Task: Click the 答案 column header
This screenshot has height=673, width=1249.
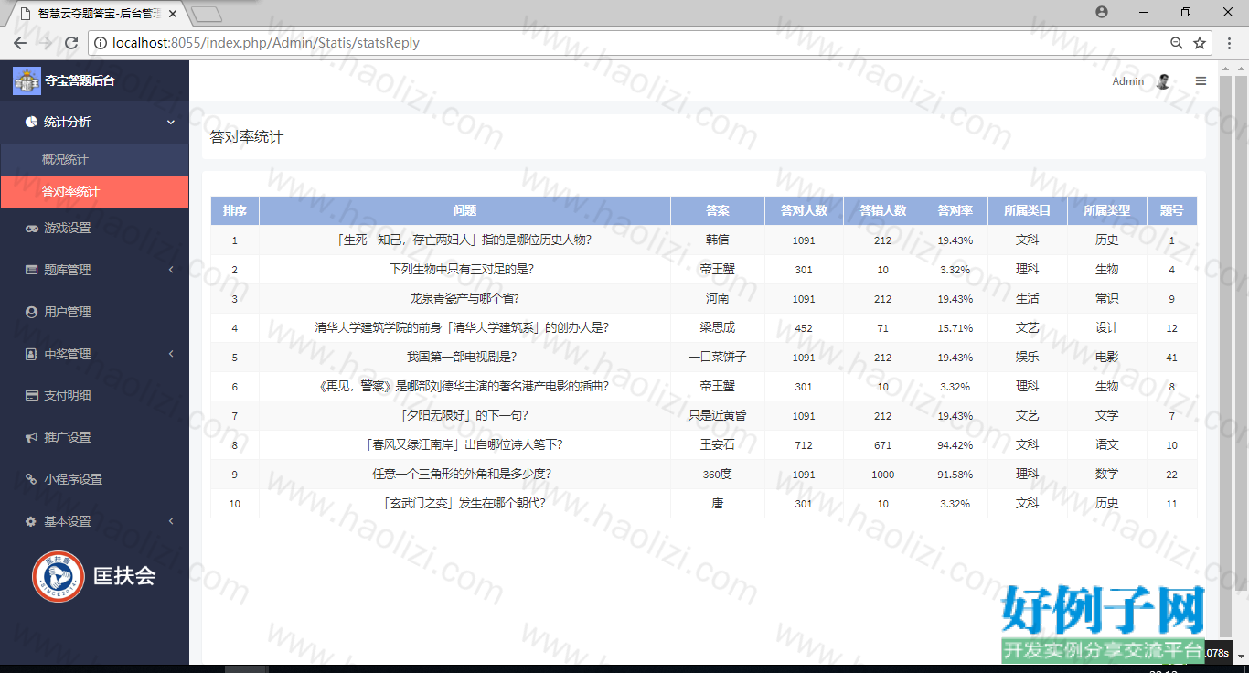Action: point(718,211)
